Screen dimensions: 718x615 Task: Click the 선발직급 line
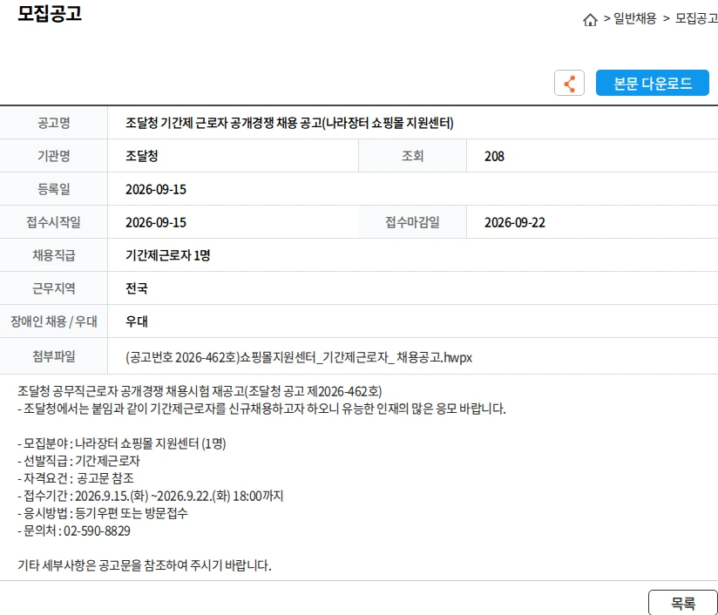point(78,461)
